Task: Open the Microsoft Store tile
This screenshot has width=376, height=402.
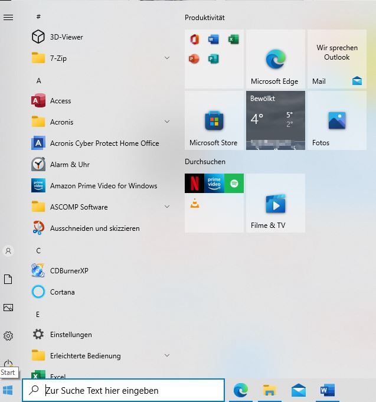Action: [x=214, y=120]
